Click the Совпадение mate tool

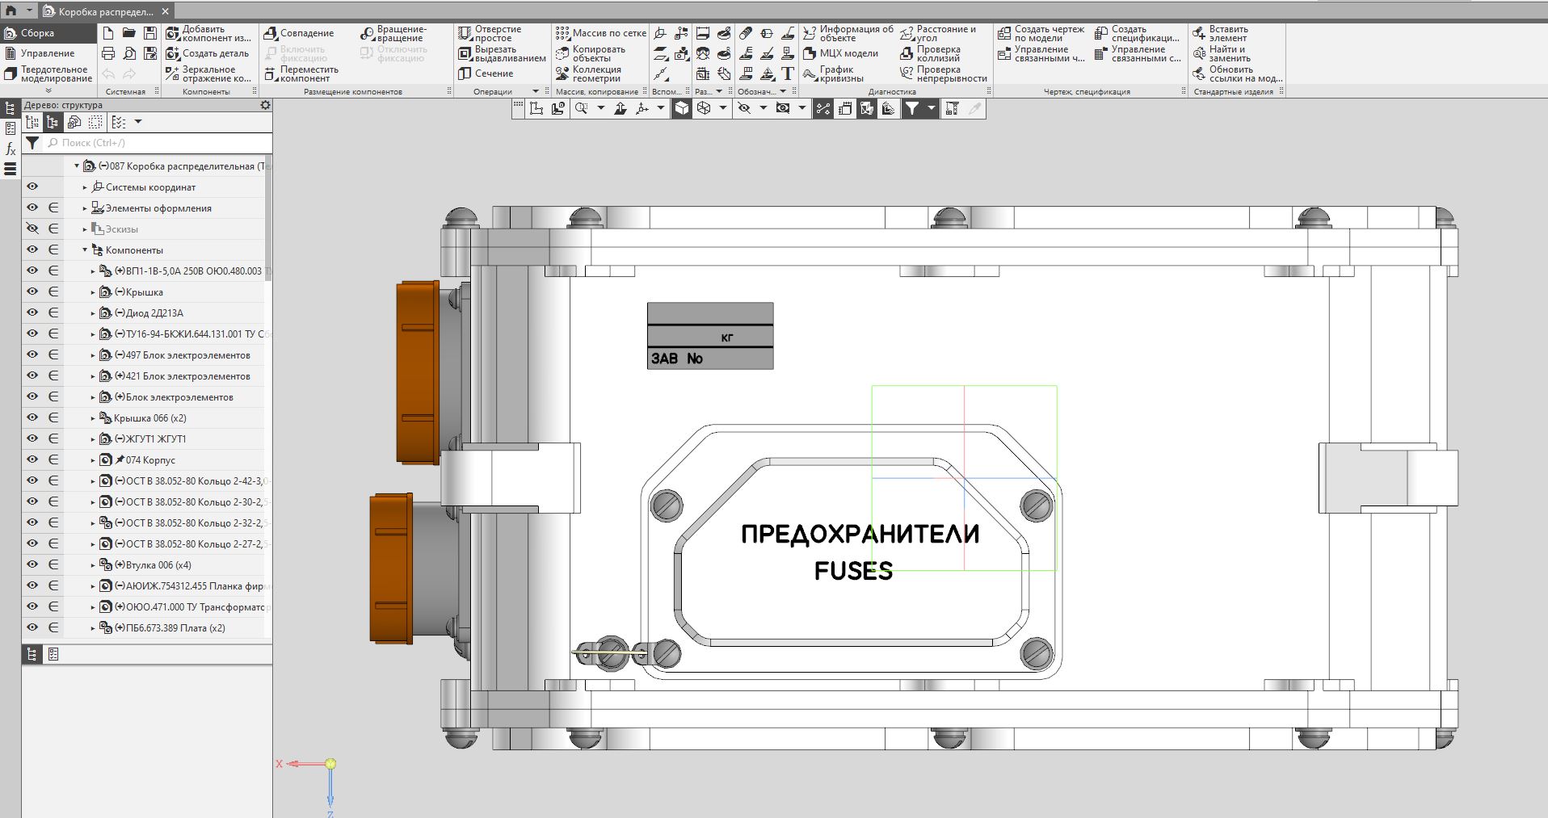pyautogui.click(x=299, y=33)
